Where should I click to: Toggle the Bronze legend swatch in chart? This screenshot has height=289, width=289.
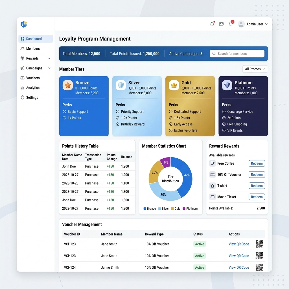click(145, 209)
